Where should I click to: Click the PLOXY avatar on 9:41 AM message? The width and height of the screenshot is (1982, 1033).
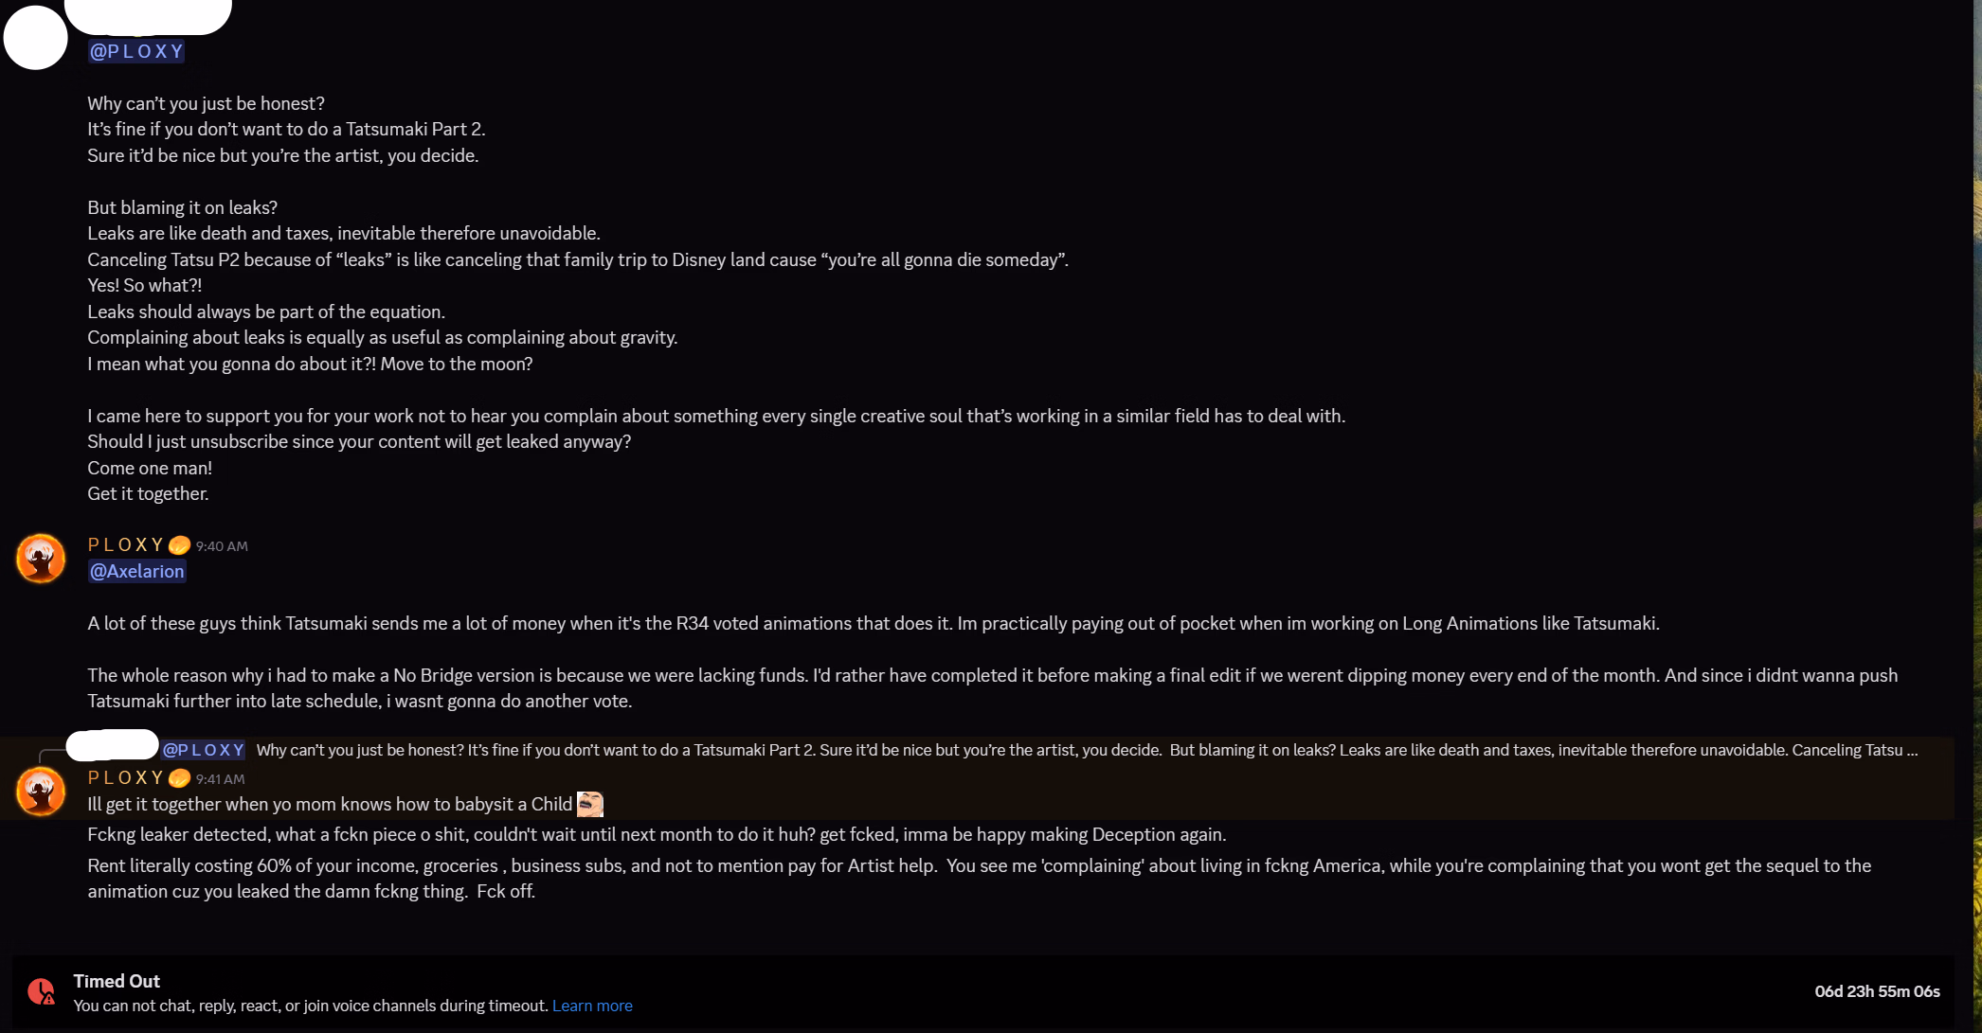click(x=41, y=791)
